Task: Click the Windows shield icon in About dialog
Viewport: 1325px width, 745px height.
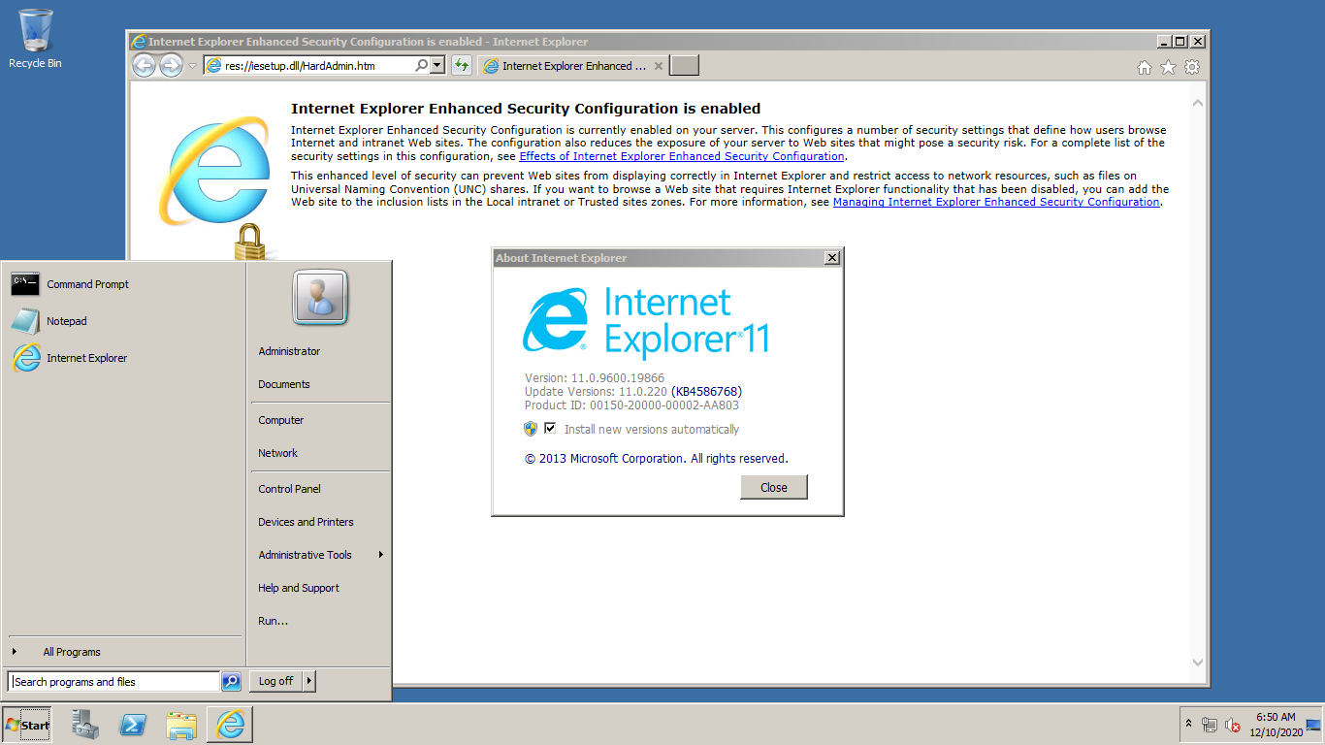Action: click(531, 429)
